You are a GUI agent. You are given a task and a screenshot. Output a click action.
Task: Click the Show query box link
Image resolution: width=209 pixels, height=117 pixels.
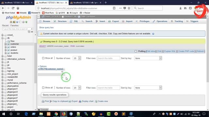click(x=46, y=27)
